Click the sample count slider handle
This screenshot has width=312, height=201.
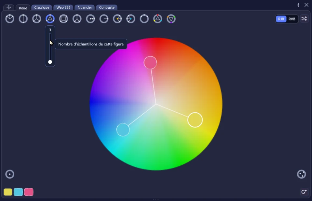pos(50,62)
